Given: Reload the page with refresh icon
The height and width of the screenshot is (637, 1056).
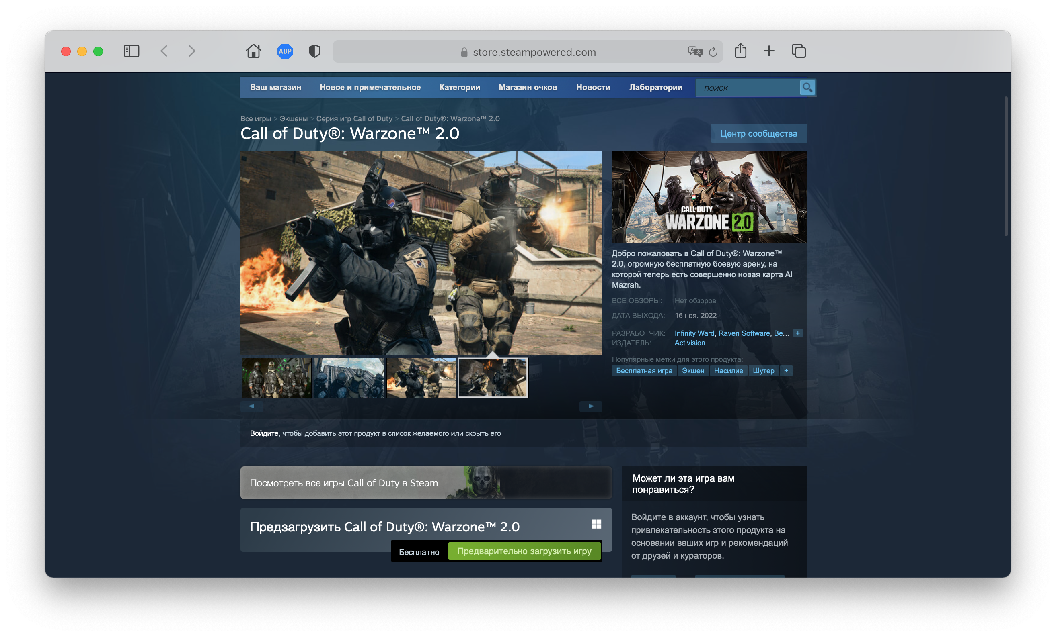Looking at the screenshot, I should [713, 52].
